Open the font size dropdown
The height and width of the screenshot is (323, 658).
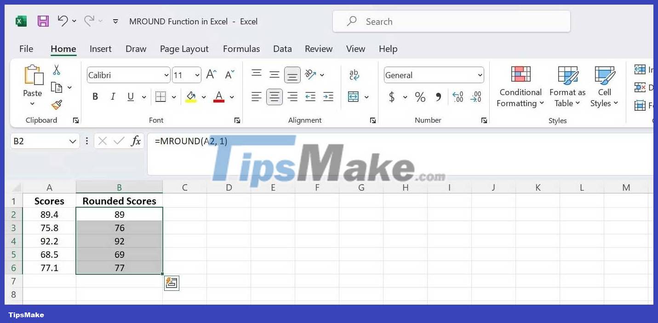(197, 75)
